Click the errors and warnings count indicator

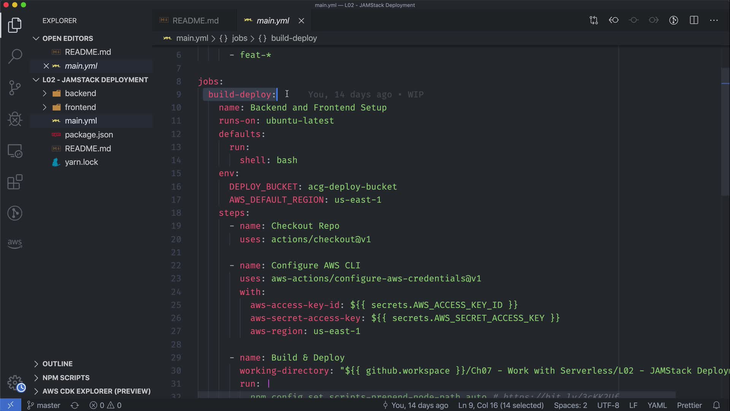point(106,405)
